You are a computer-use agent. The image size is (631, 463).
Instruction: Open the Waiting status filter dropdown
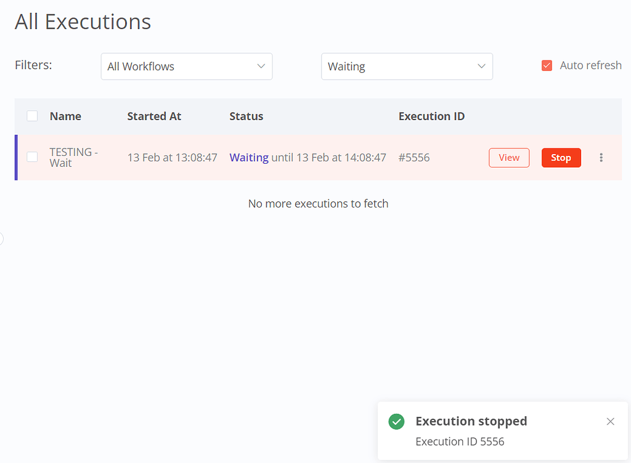[x=407, y=66]
